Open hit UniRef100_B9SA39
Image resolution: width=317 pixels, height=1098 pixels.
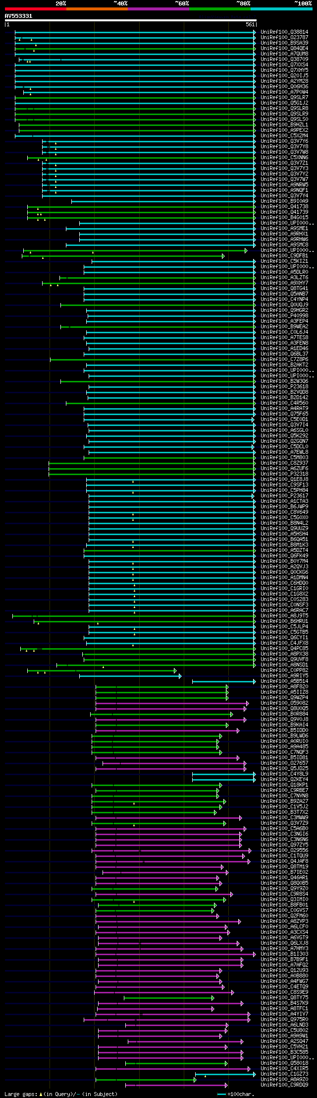[x=284, y=43]
